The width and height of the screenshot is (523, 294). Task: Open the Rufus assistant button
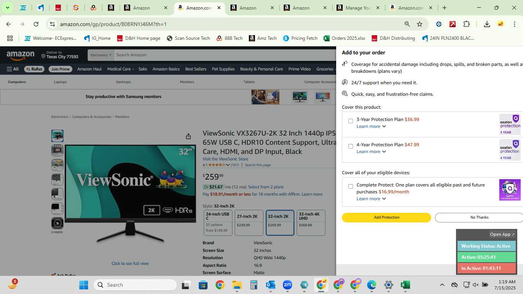[34, 69]
